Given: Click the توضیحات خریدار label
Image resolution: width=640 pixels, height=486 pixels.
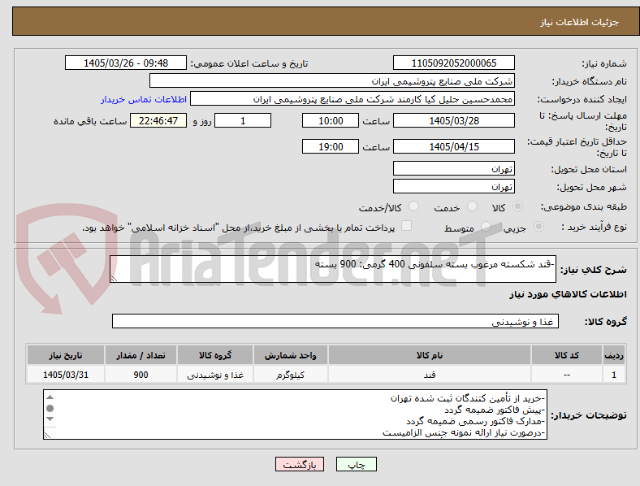Looking at the screenshot, I should [x=589, y=415].
